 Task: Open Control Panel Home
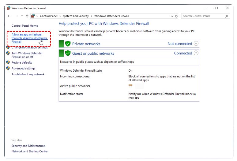point(24,26)
